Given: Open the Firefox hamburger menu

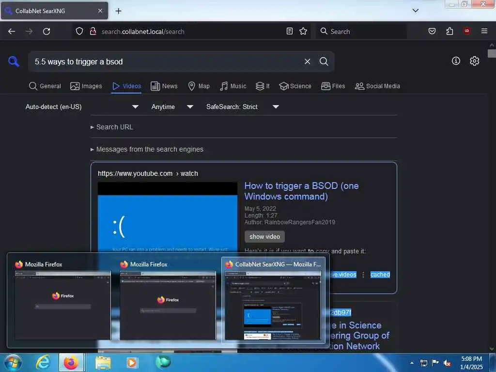Looking at the screenshot, I should [x=484, y=31].
